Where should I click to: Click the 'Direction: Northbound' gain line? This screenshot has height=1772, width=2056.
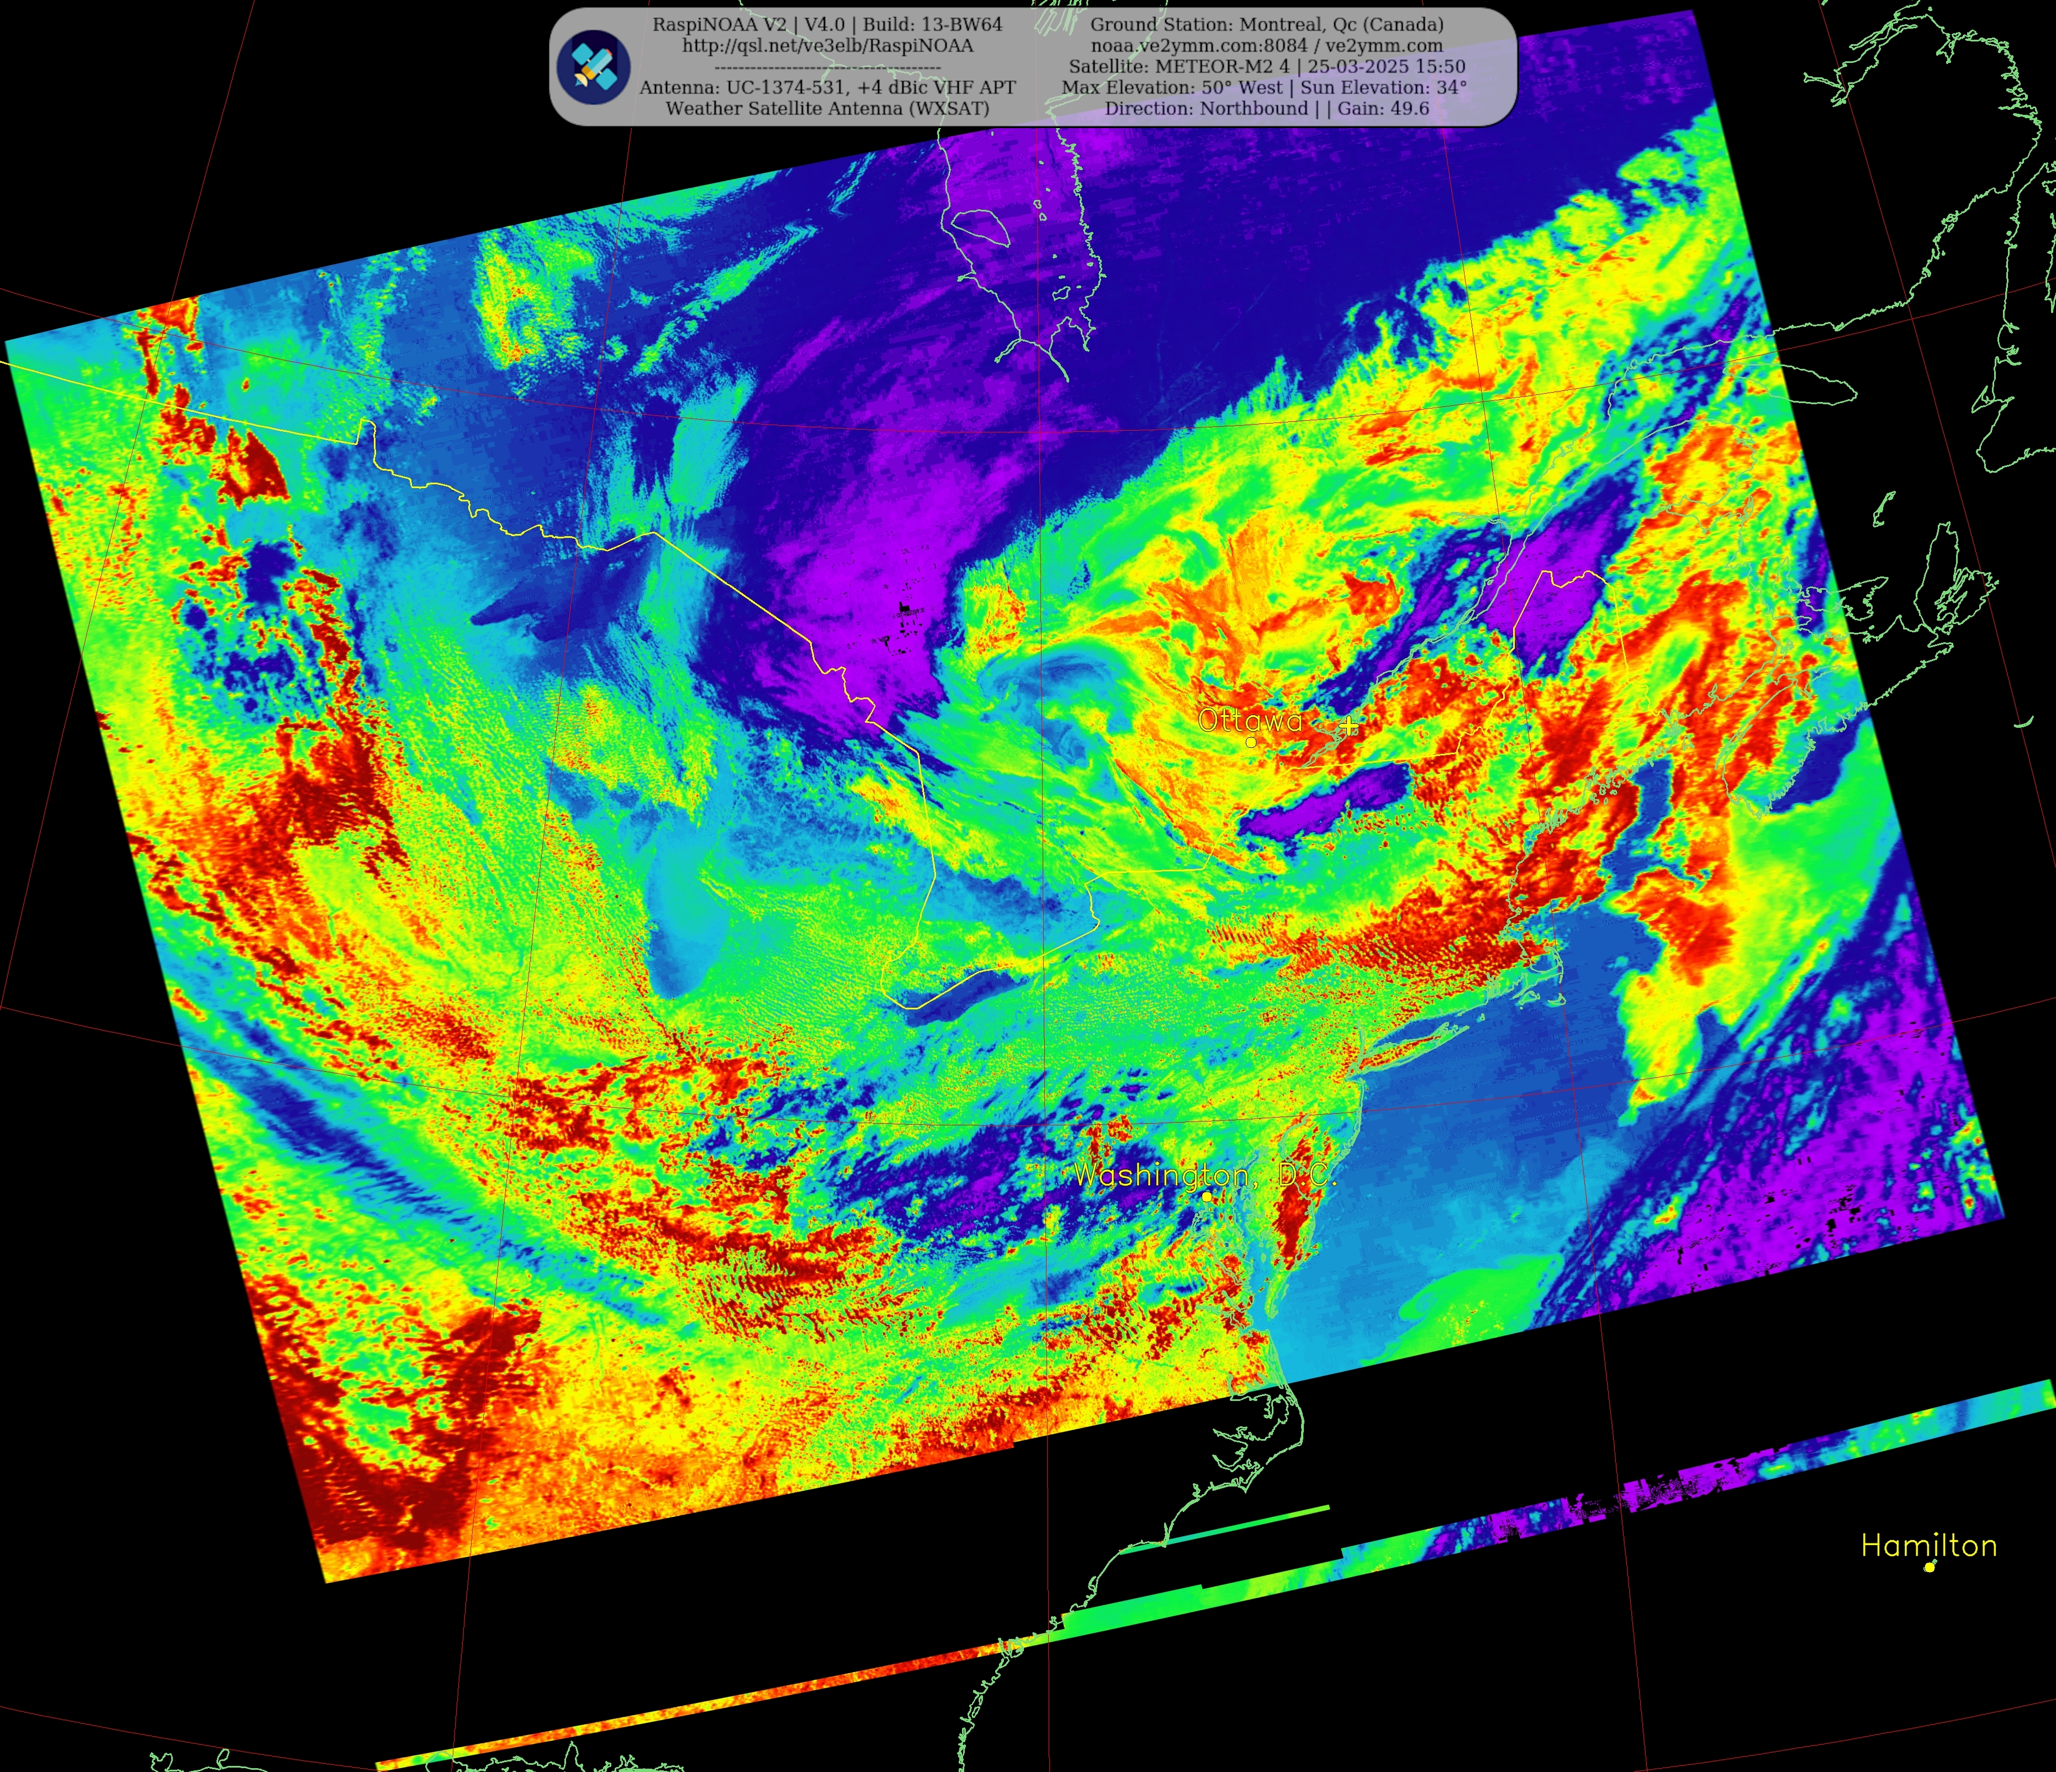pyautogui.click(x=1267, y=108)
